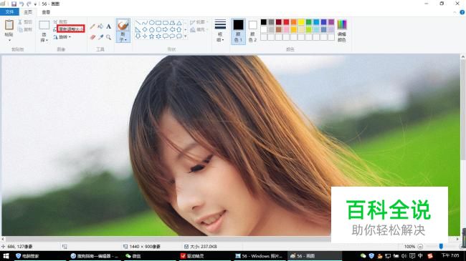Screen dimensions: 466x261
Task: Choose the Right triangle shape
Action: click(138, 29)
